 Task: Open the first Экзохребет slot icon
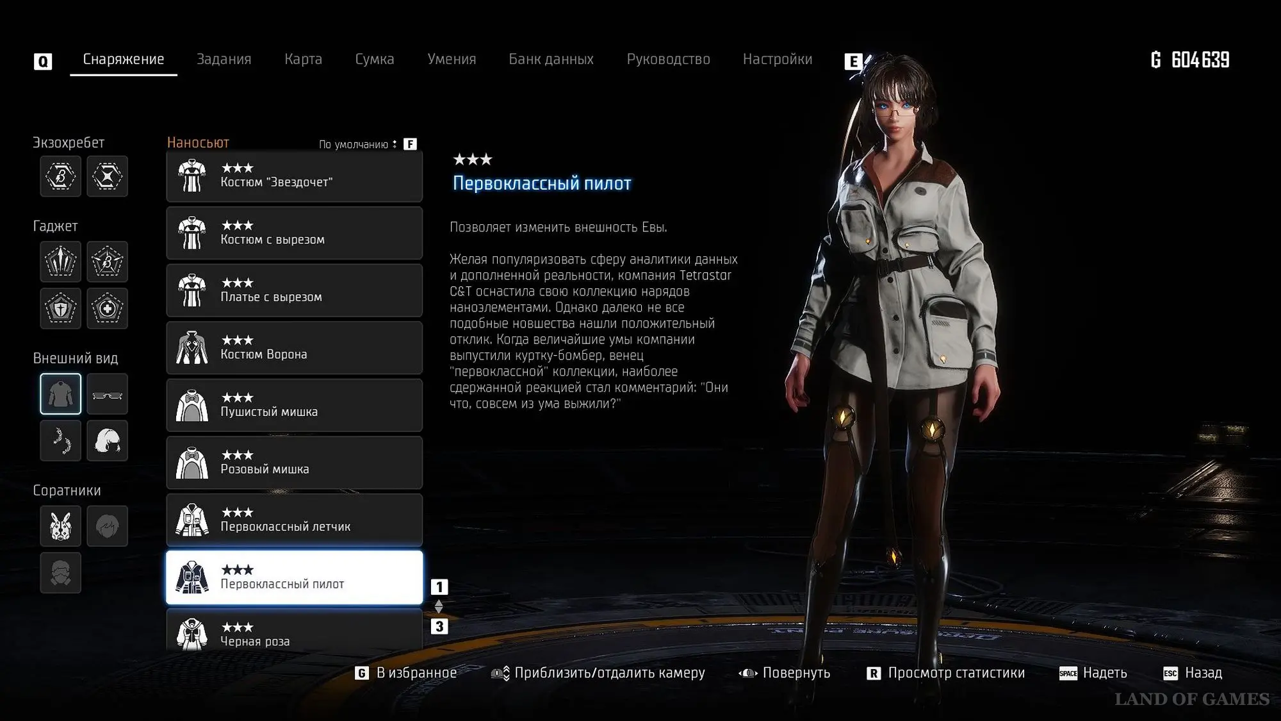click(61, 176)
